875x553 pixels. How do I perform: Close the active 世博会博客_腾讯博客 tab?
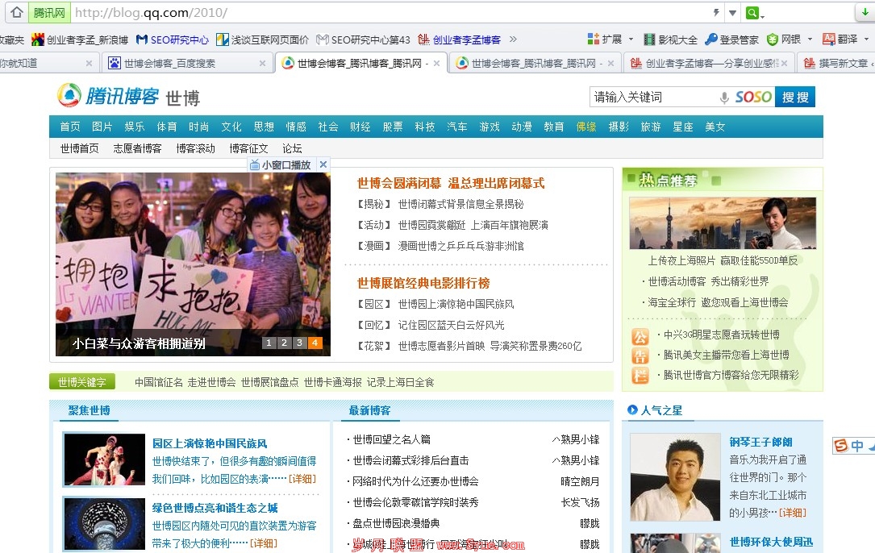[436, 64]
